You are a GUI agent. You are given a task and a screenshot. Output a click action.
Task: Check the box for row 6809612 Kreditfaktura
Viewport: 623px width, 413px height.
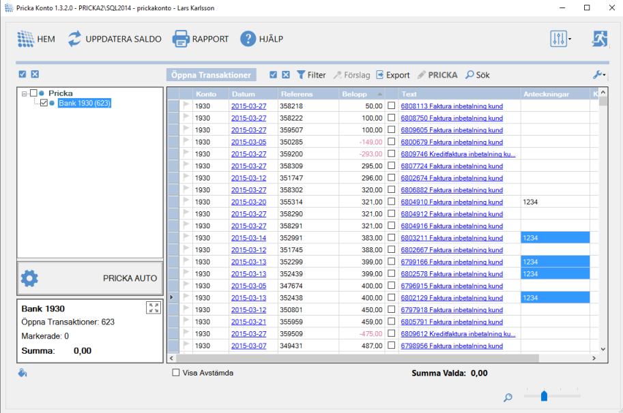(x=392, y=333)
